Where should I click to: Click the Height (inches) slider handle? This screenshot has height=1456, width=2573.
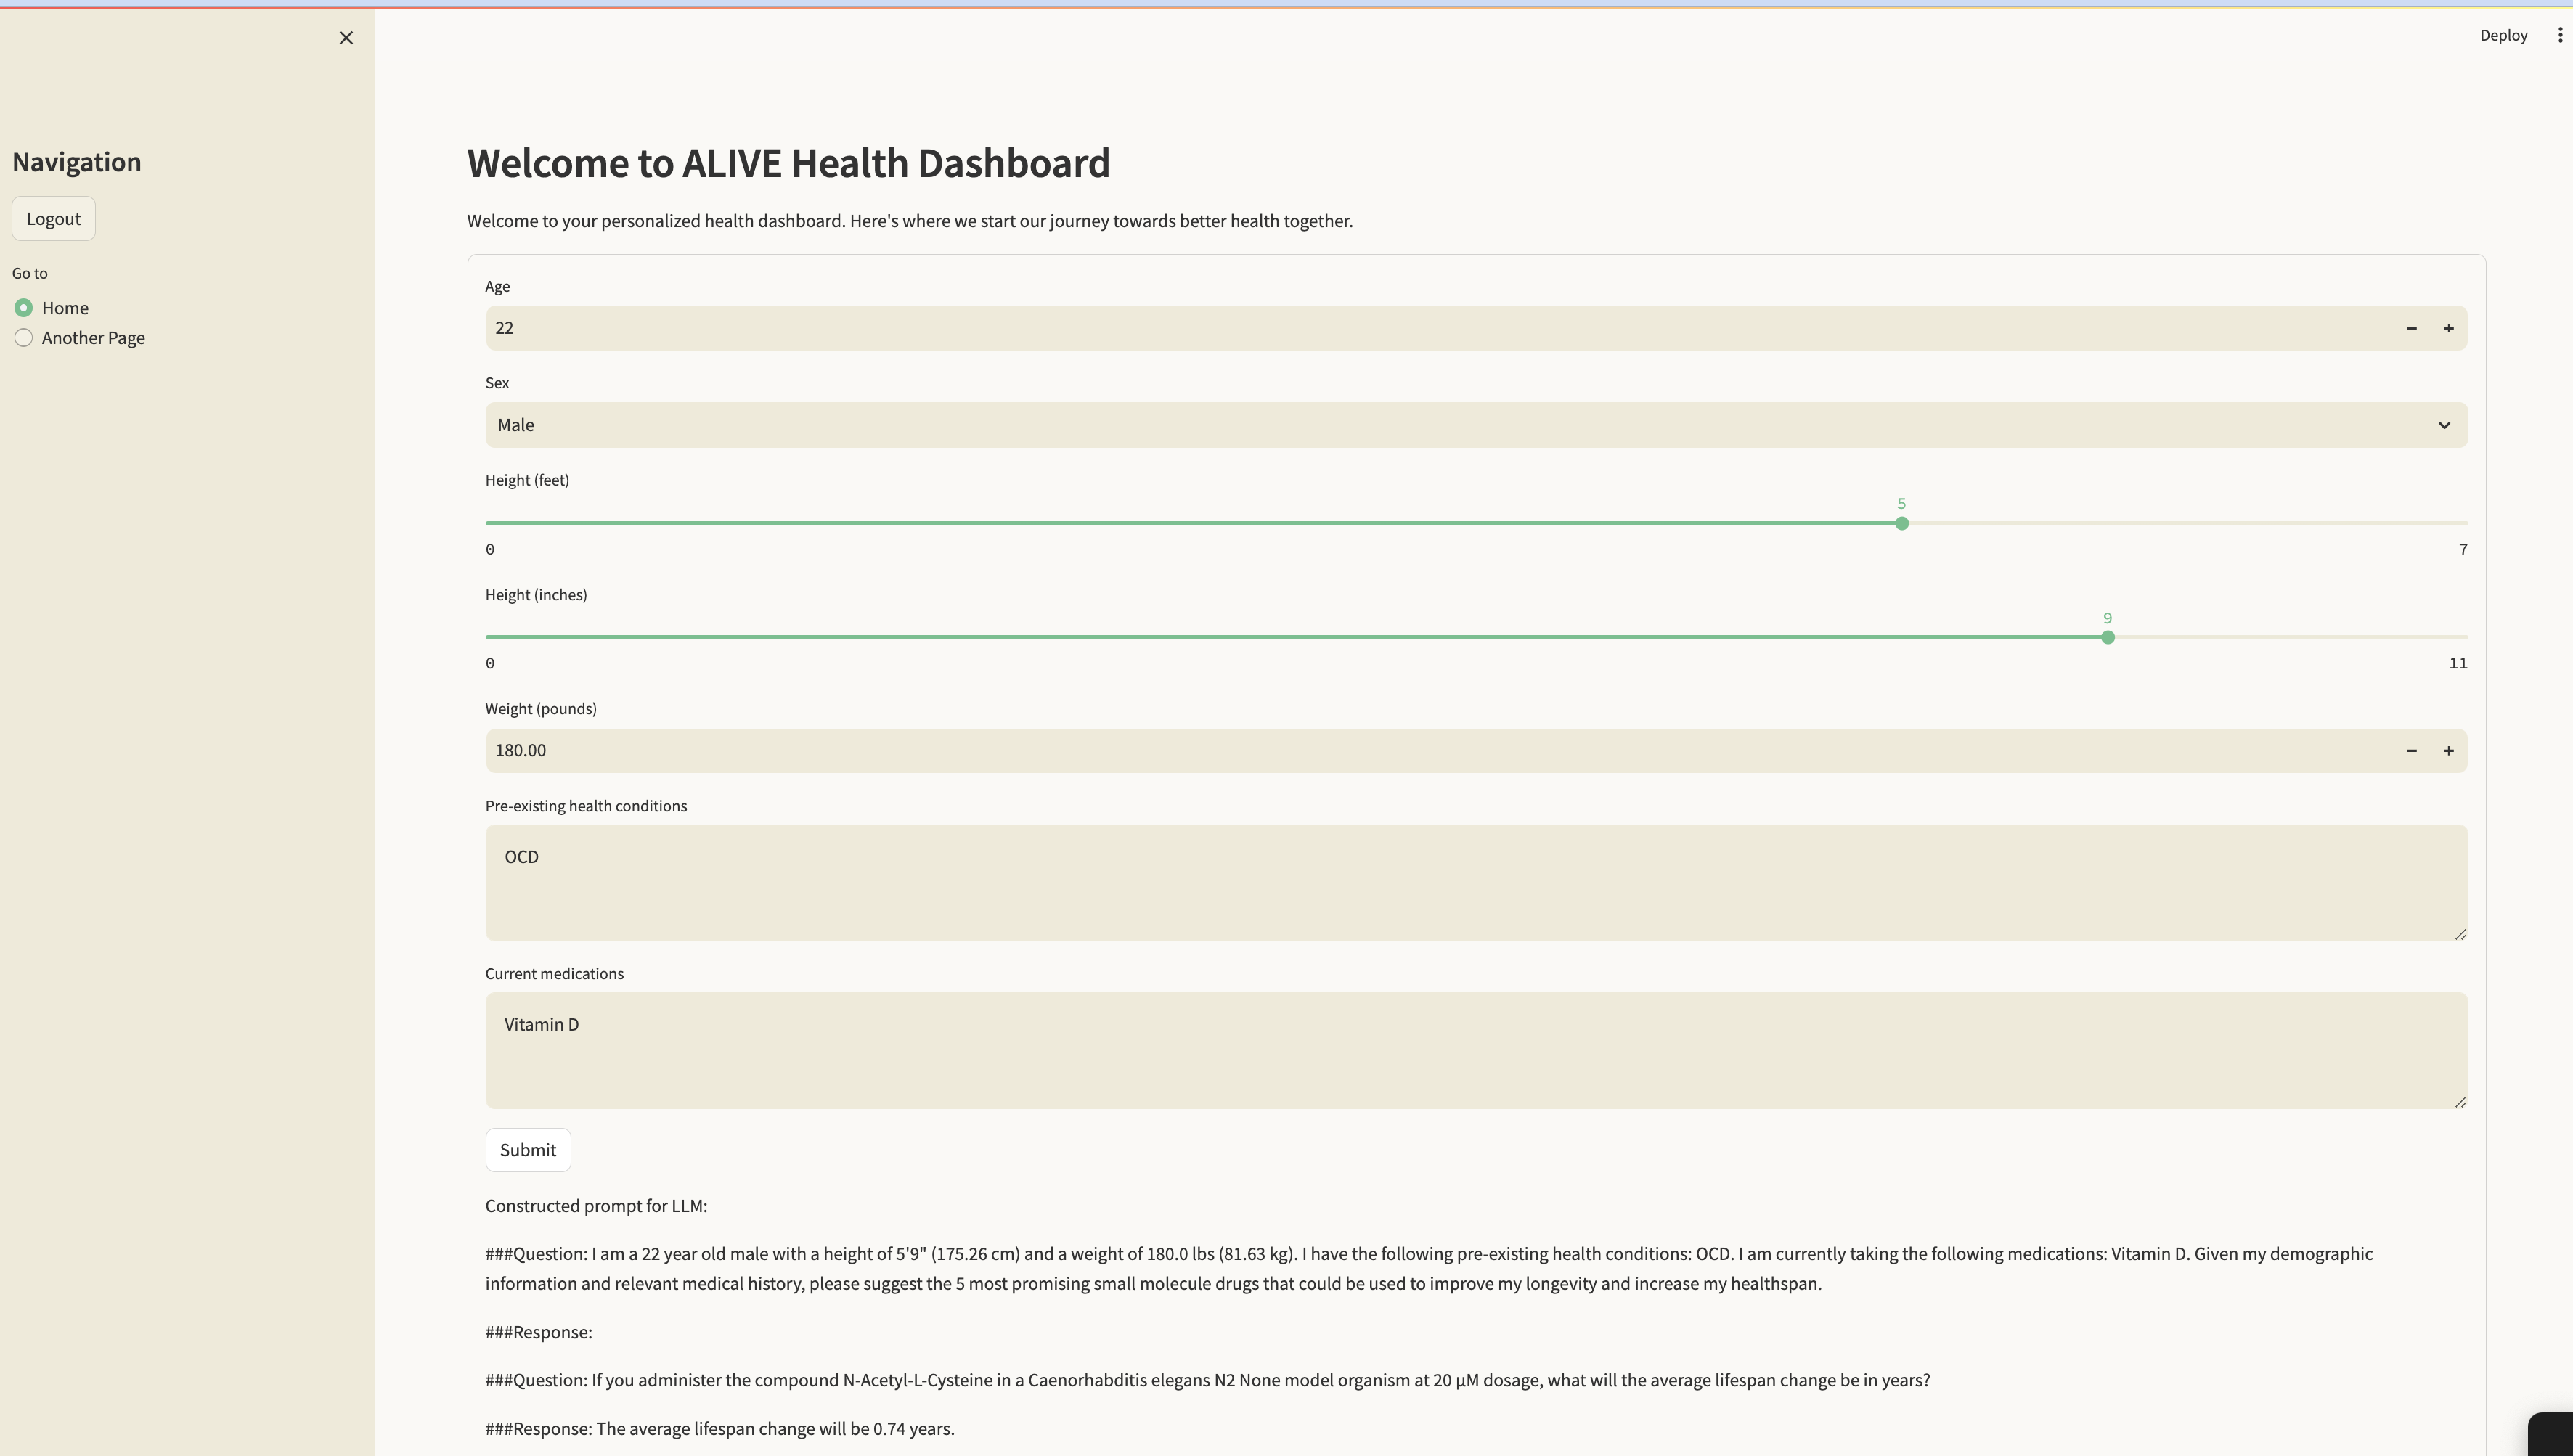(2107, 637)
